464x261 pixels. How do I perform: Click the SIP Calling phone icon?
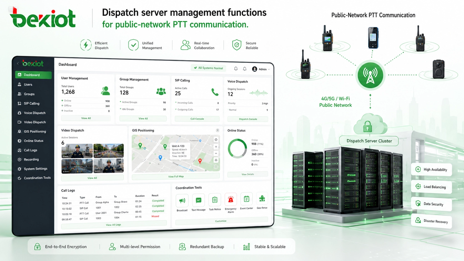(x=215, y=92)
